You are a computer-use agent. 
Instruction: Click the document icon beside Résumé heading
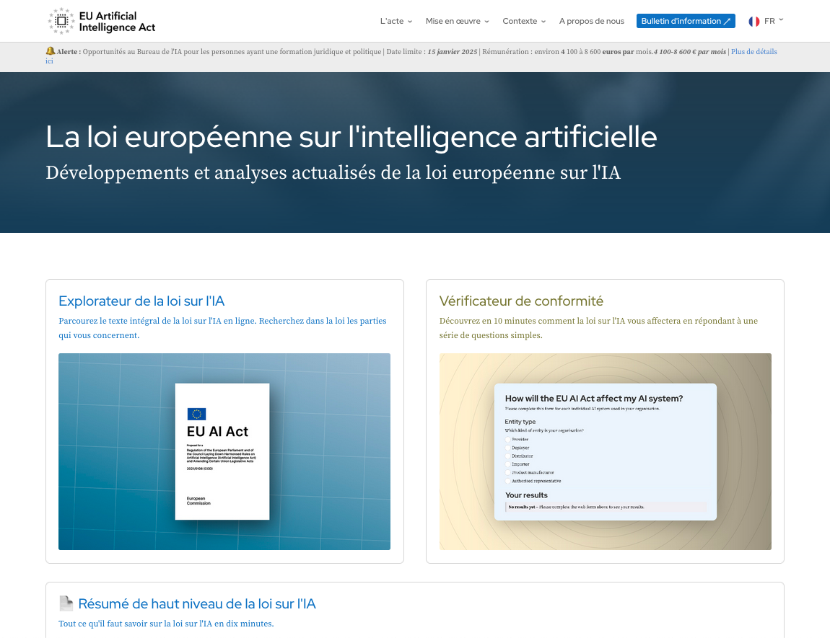point(66,603)
